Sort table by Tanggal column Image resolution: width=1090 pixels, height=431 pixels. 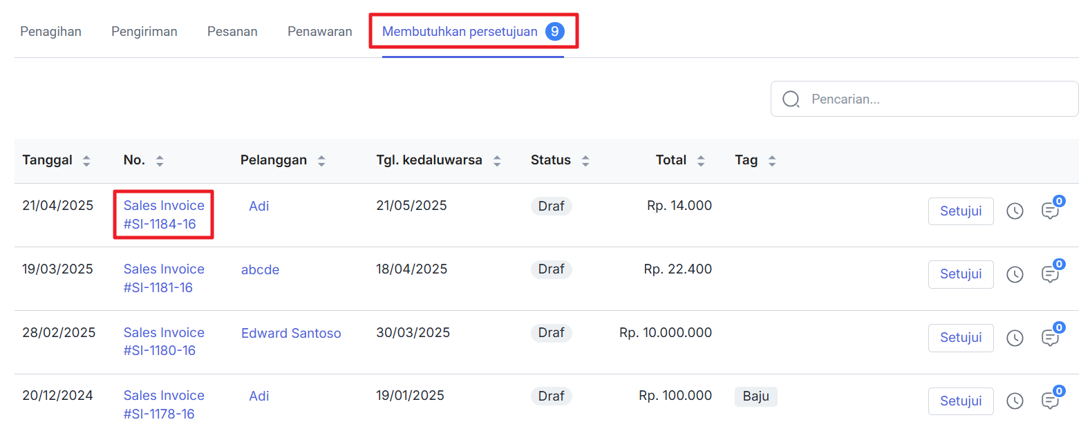pyautogui.click(x=86, y=161)
